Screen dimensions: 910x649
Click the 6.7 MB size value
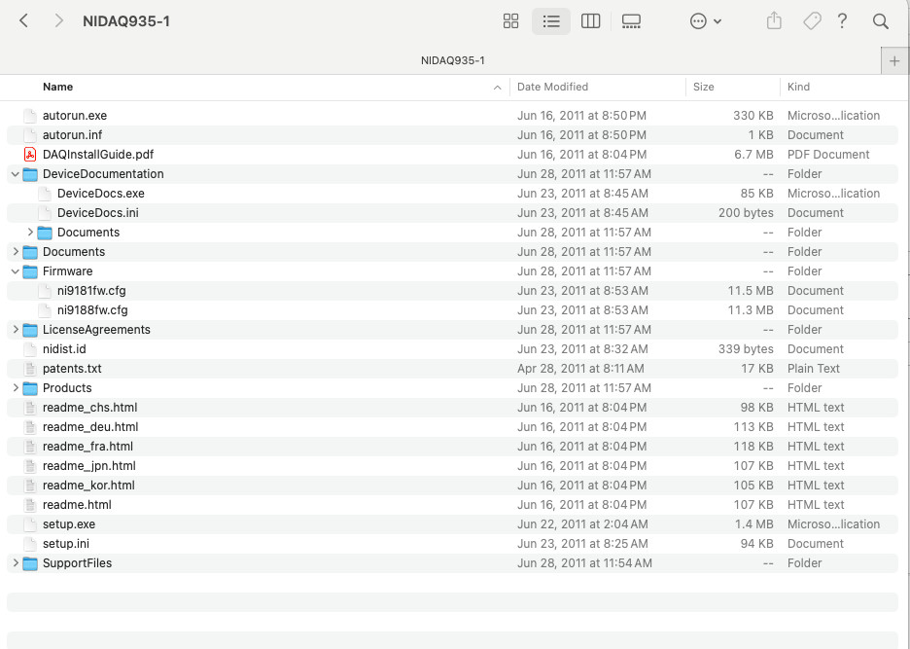(x=753, y=155)
